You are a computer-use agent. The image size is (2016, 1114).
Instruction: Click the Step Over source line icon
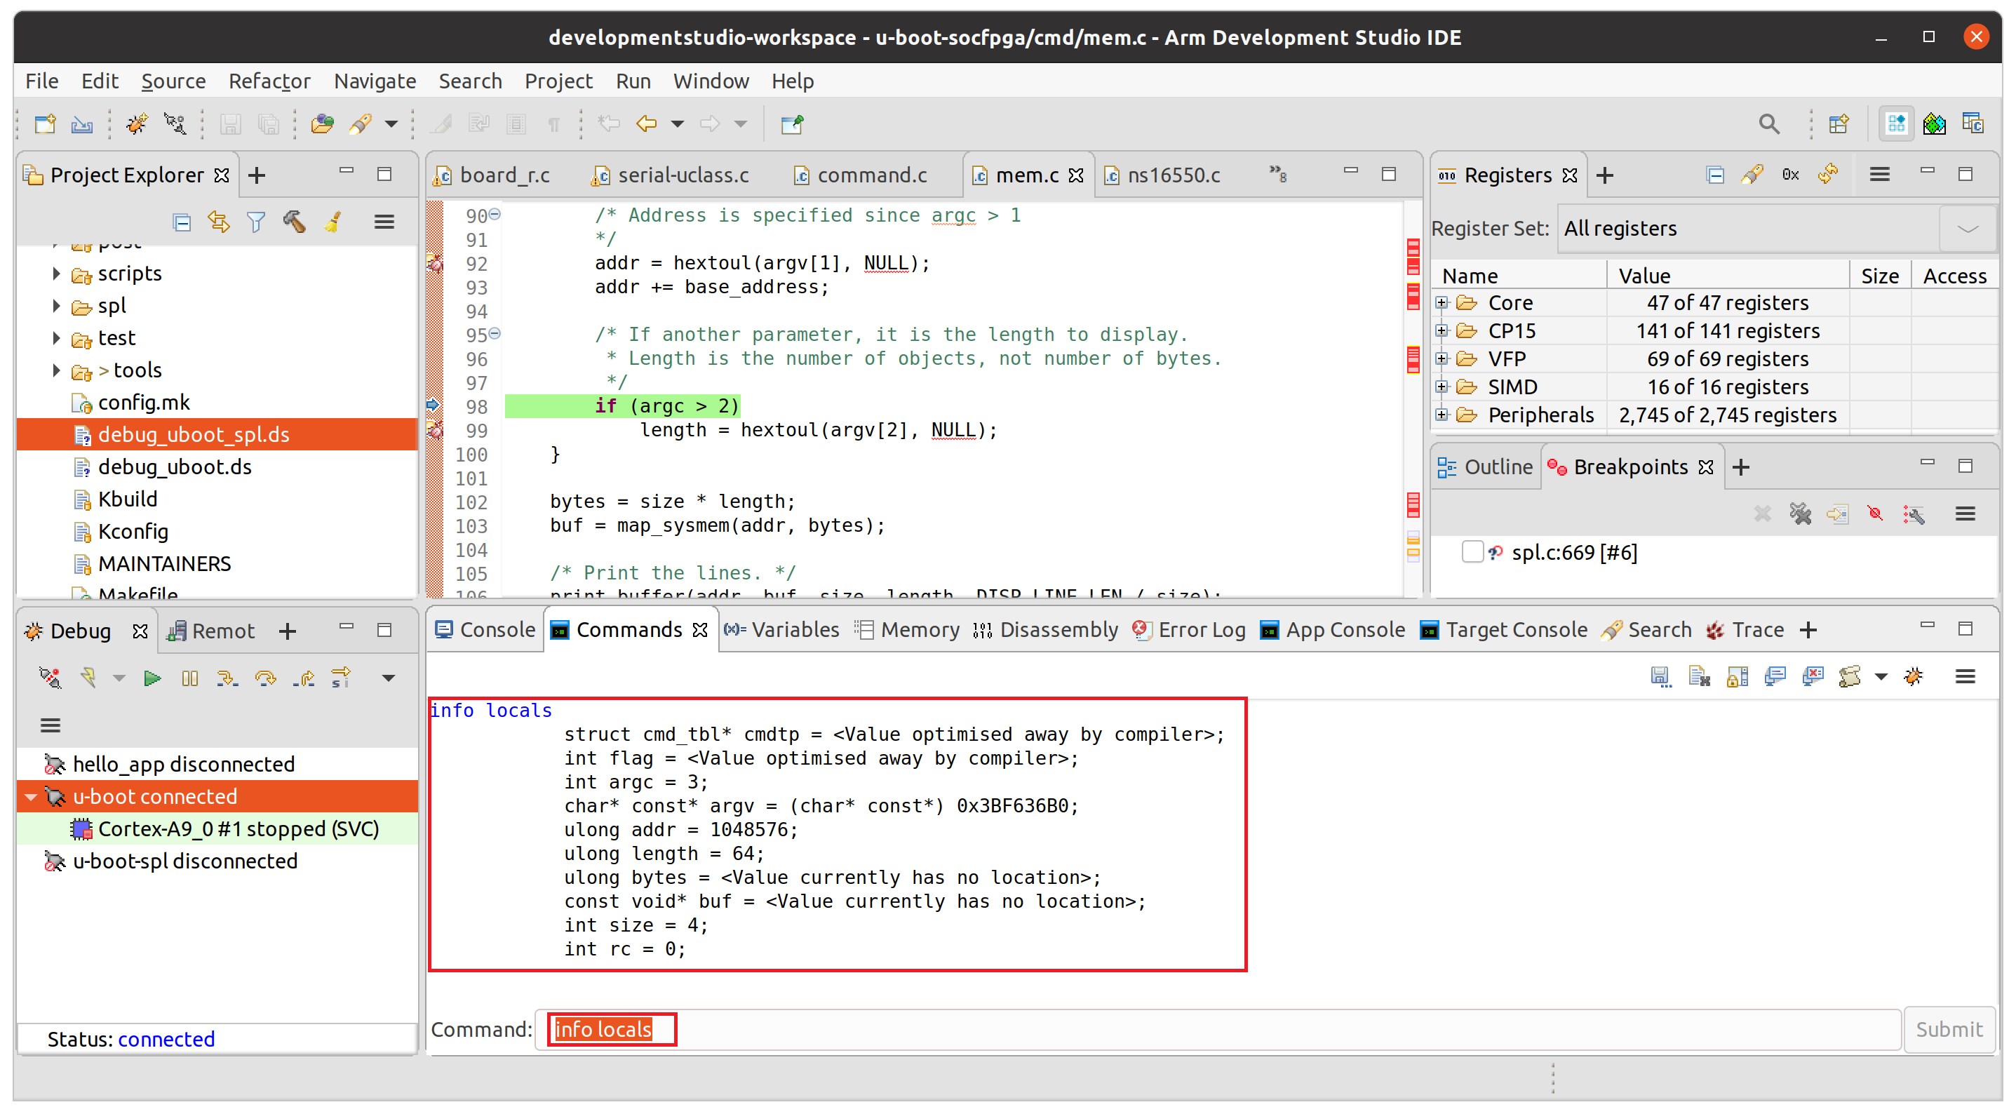click(265, 678)
